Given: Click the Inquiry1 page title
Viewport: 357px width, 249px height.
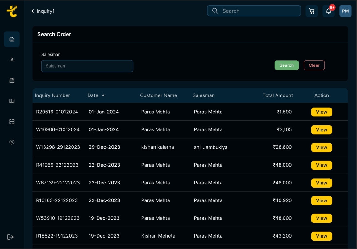Looking at the screenshot, I should pyautogui.click(x=46, y=11).
